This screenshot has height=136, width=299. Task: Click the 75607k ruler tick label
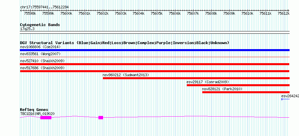193,13
